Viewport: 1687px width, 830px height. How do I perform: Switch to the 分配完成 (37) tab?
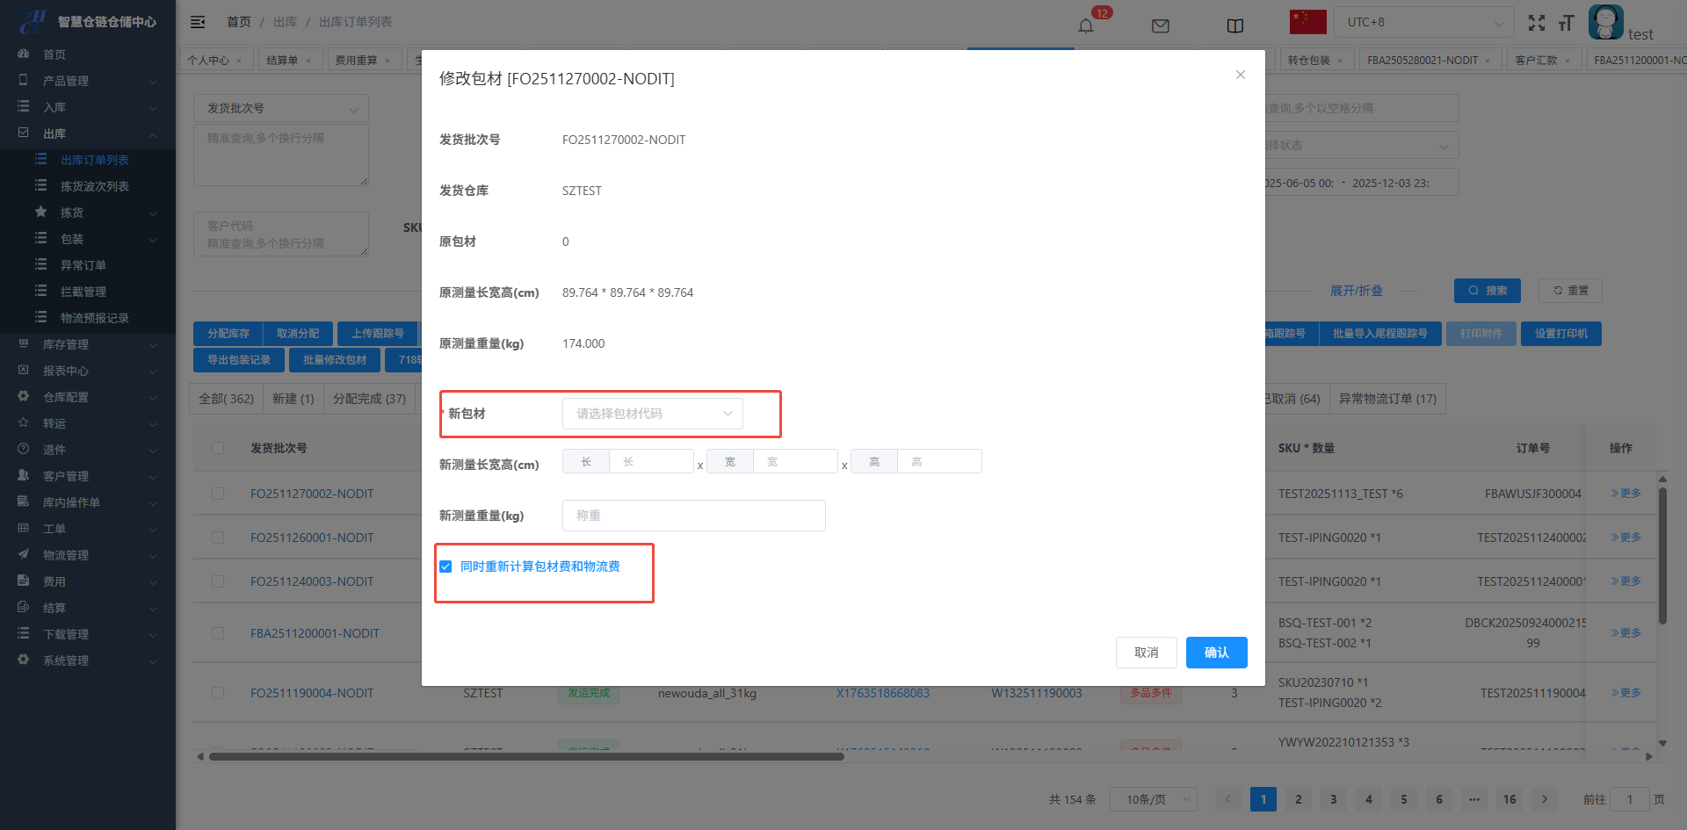pyautogui.click(x=369, y=399)
